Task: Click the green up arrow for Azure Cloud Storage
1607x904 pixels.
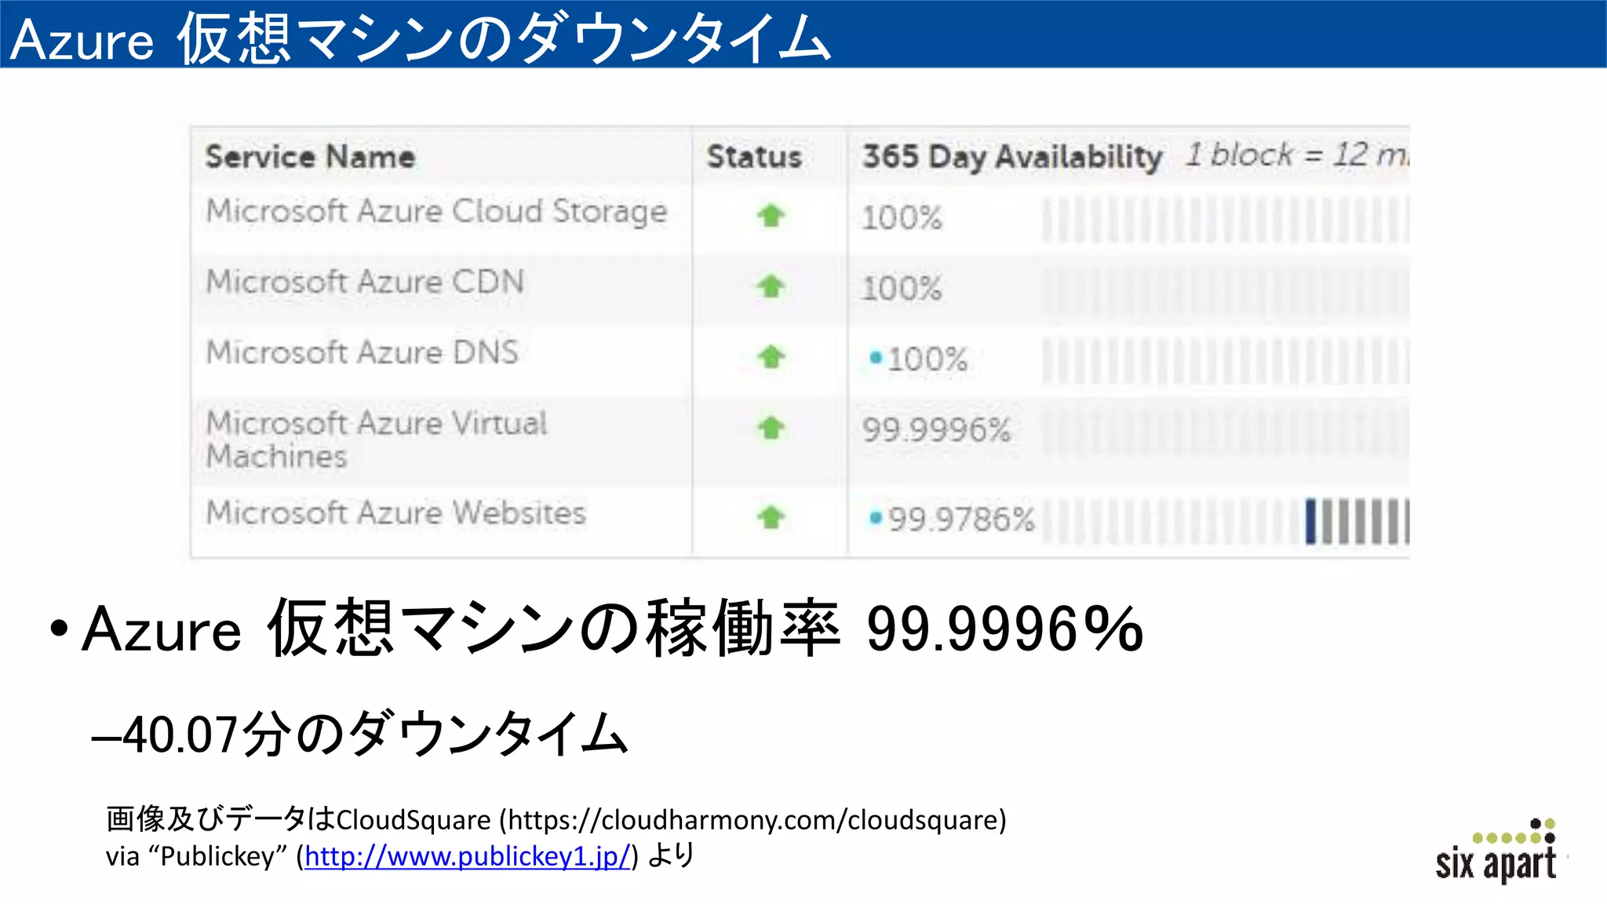Action: click(771, 215)
